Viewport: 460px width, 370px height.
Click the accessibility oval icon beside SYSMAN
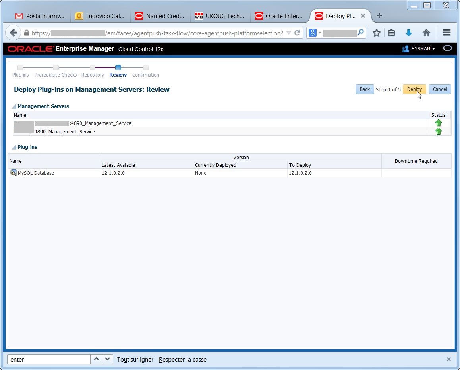[447, 48]
